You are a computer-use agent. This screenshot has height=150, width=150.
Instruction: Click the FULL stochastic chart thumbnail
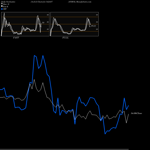(74, 24)
